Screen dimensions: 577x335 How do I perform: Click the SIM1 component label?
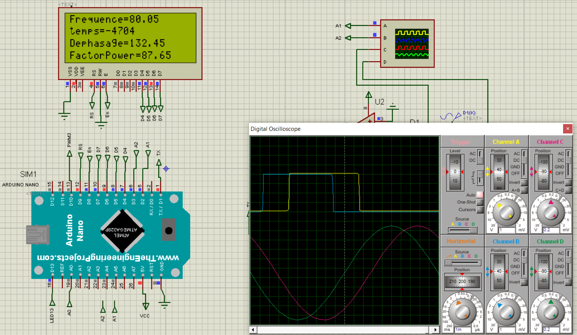click(x=28, y=174)
